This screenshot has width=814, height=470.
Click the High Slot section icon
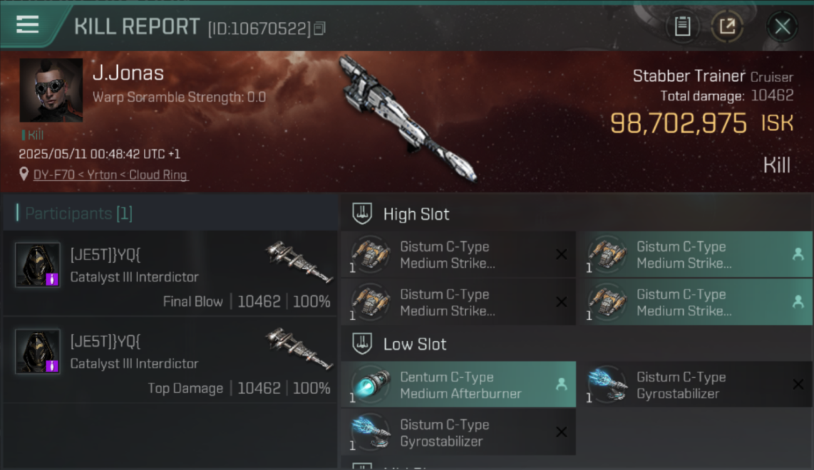tap(362, 214)
